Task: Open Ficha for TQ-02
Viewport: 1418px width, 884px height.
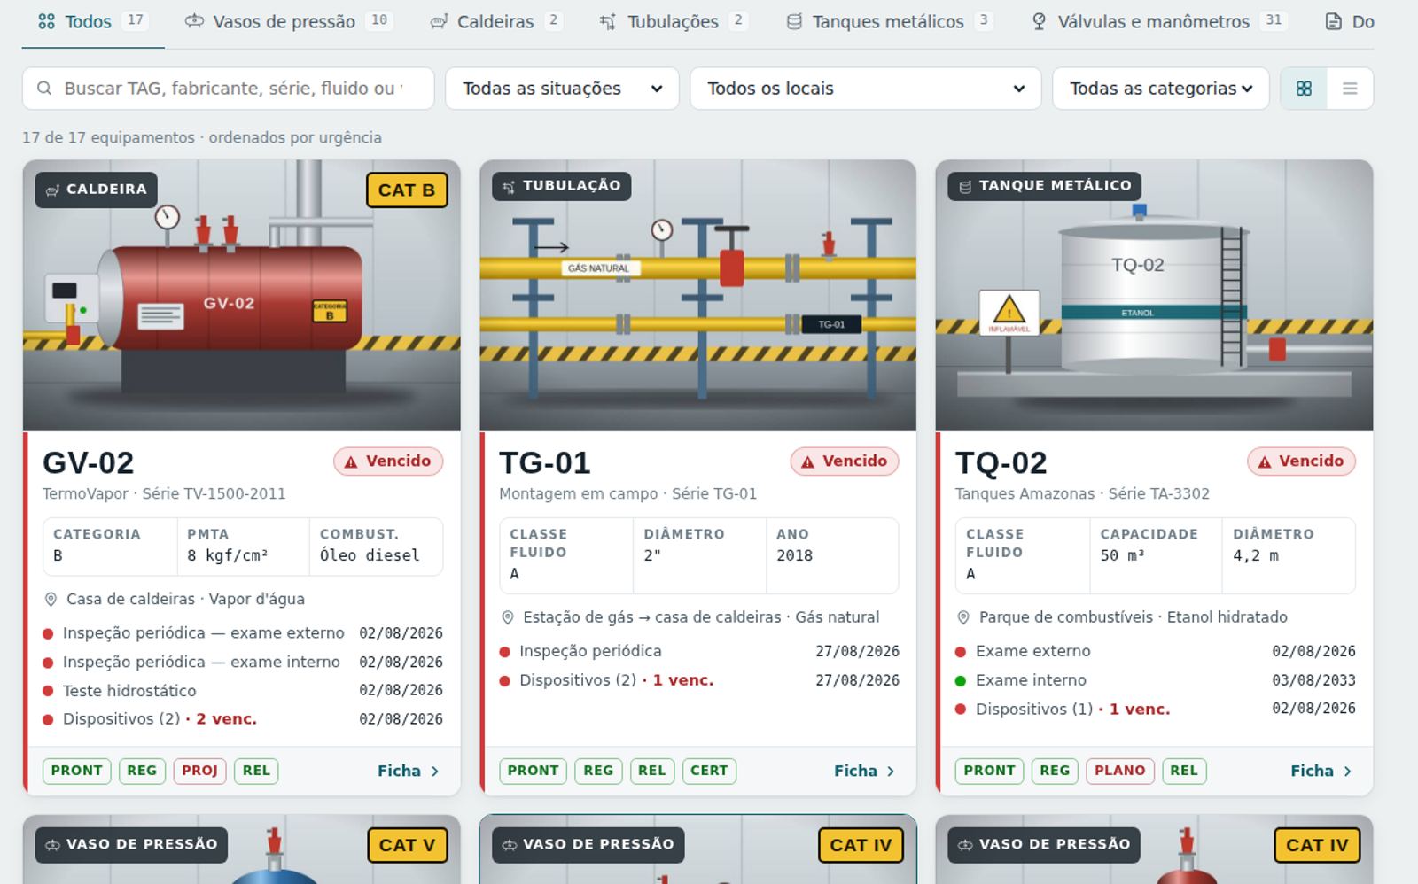Action: [1321, 772]
